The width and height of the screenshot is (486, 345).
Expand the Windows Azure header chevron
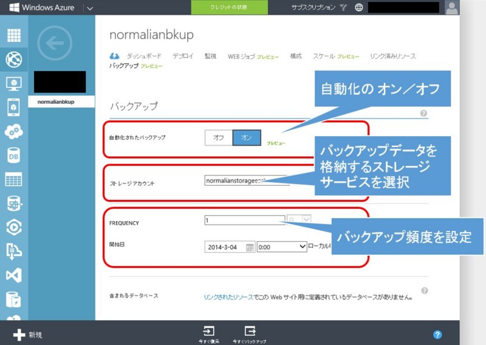(90, 8)
